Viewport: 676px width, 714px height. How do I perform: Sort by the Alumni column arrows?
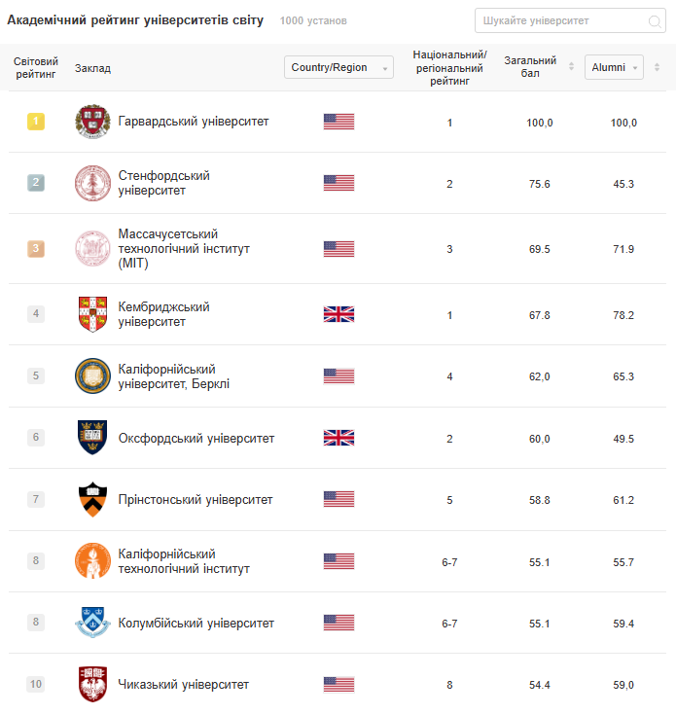coord(657,67)
